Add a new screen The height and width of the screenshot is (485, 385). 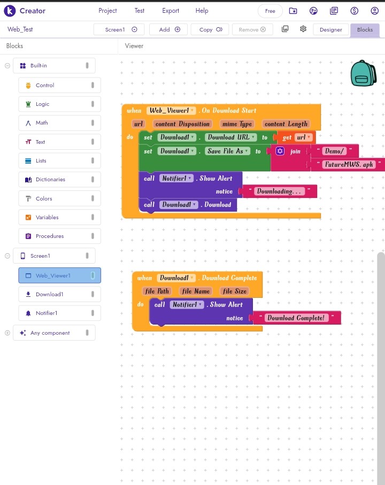click(x=168, y=29)
